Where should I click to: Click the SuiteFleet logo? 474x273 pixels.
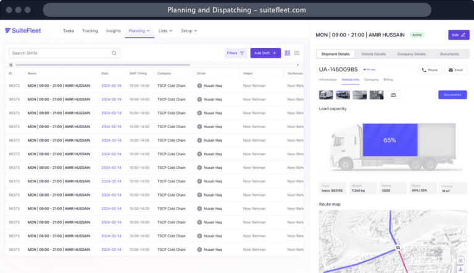tap(28, 31)
